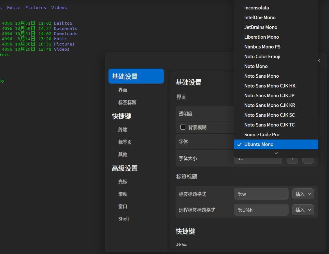
Task: Choose Source Code Pro font
Action: pos(276,135)
